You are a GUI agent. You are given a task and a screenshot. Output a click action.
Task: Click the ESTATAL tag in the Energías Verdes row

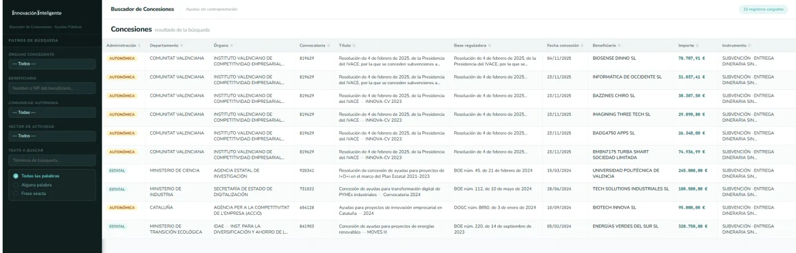pyautogui.click(x=117, y=226)
